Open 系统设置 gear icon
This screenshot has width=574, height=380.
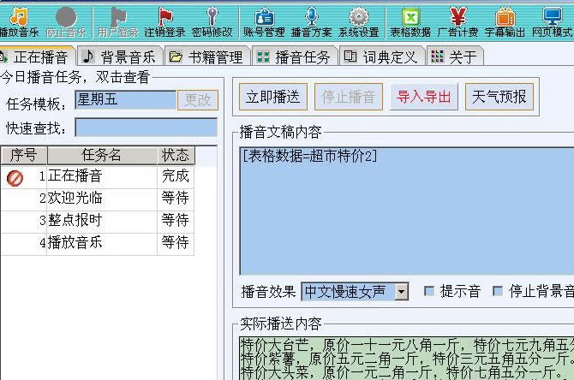[x=359, y=17]
